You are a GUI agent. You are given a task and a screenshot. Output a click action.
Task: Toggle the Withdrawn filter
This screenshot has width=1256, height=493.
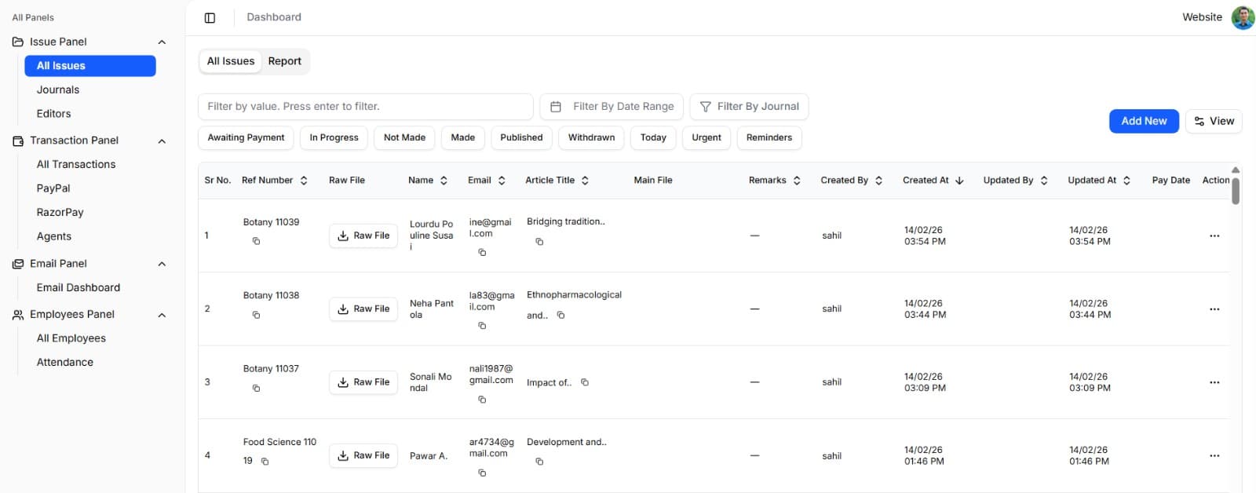591,138
